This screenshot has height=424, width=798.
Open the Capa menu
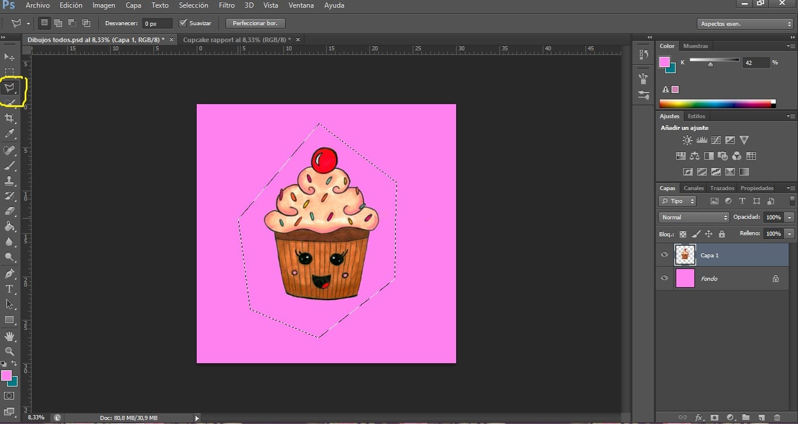(x=133, y=5)
